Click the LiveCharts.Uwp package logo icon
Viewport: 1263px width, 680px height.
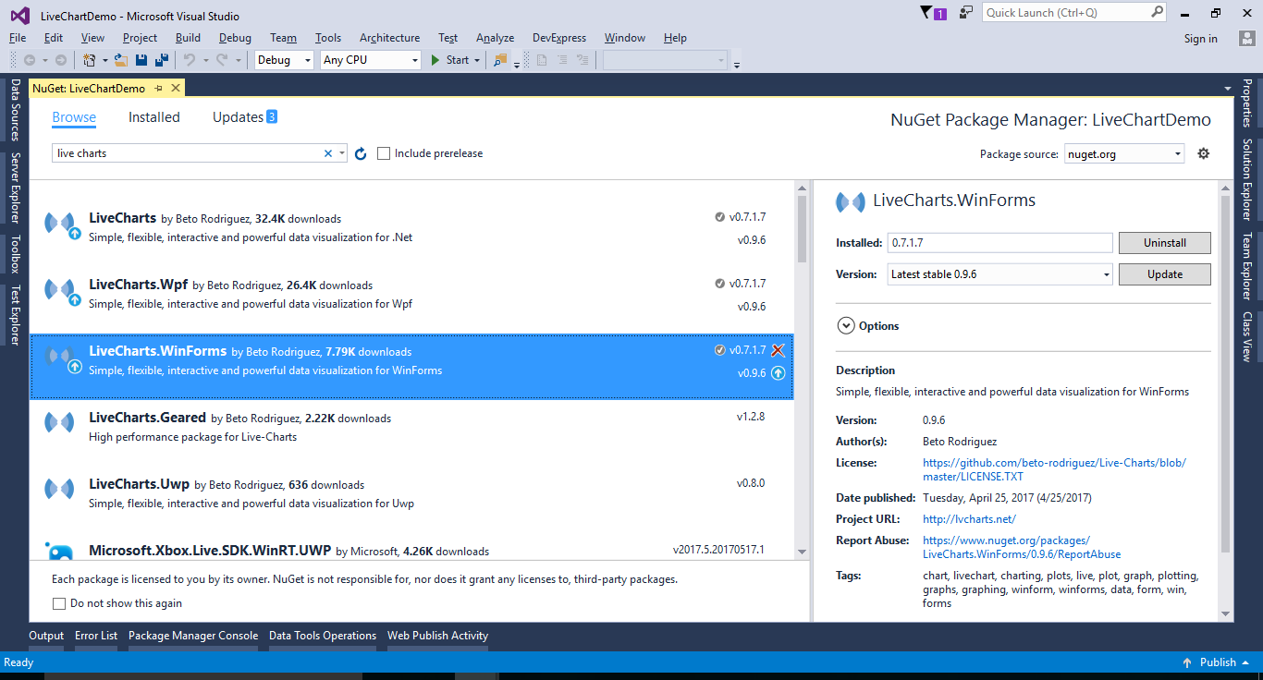59,489
